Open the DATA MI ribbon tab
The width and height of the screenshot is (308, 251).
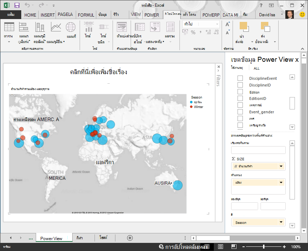pos(230,15)
